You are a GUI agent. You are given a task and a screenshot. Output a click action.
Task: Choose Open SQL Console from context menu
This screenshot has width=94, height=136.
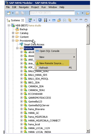coord(55,51)
